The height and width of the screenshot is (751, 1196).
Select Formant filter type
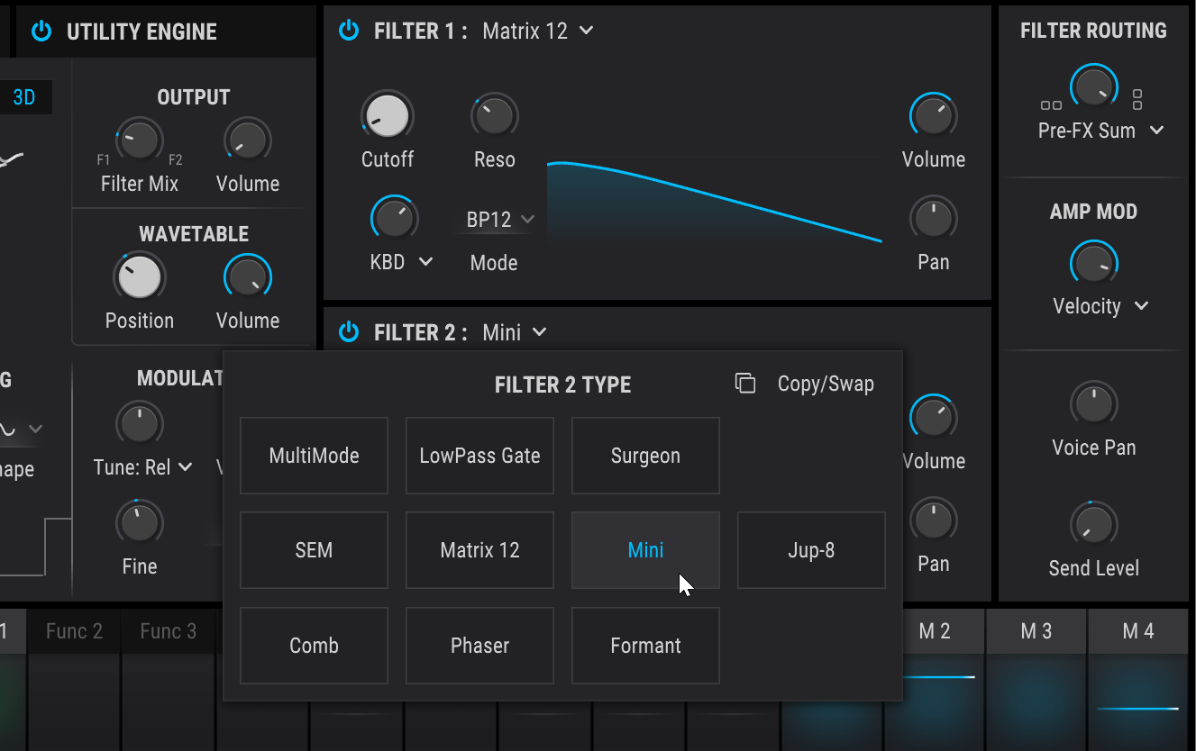coord(645,646)
